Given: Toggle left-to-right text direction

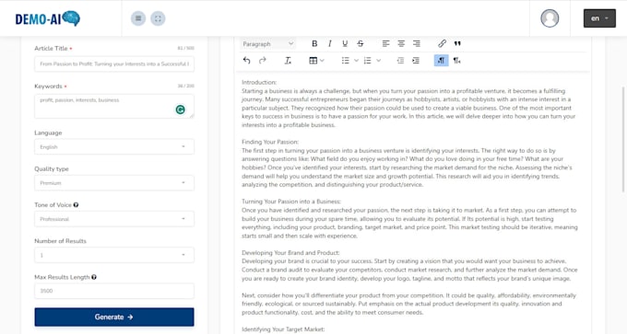Looking at the screenshot, I should pyautogui.click(x=441, y=61).
